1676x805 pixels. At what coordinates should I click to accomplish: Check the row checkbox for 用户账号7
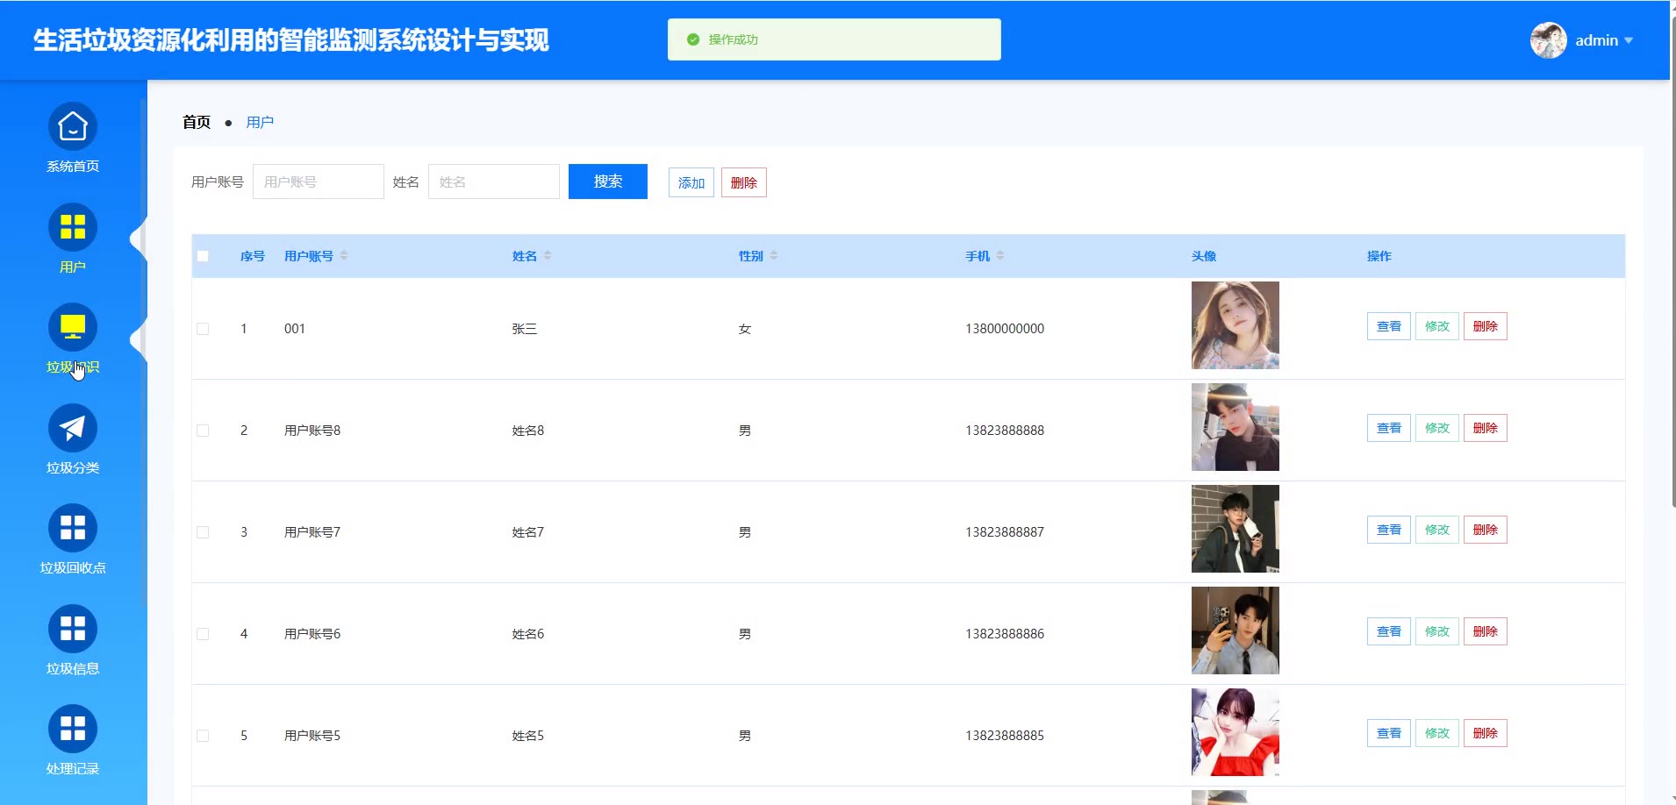pyautogui.click(x=203, y=532)
